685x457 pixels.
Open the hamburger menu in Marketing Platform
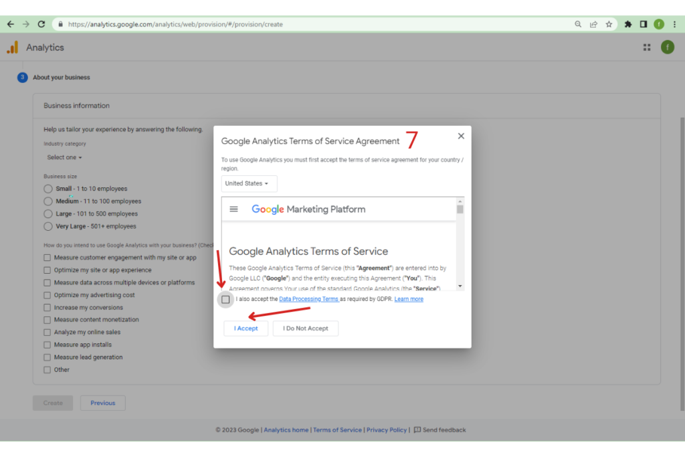233,209
